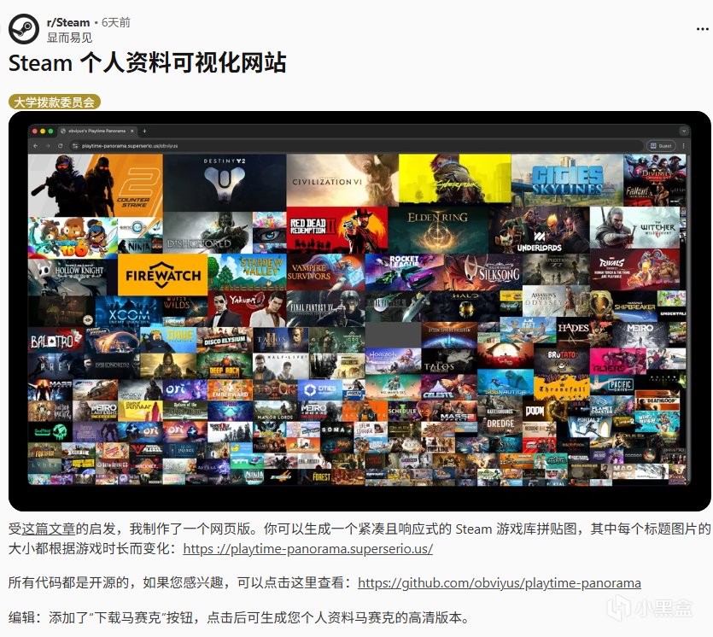
Task: Click the Hades game tile
Action: pos(574,333)
